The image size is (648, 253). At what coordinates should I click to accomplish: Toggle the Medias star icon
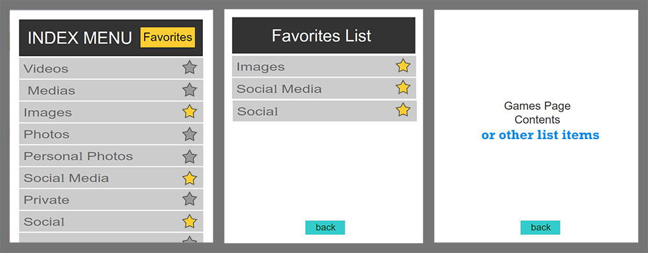(x=189, y=89)
